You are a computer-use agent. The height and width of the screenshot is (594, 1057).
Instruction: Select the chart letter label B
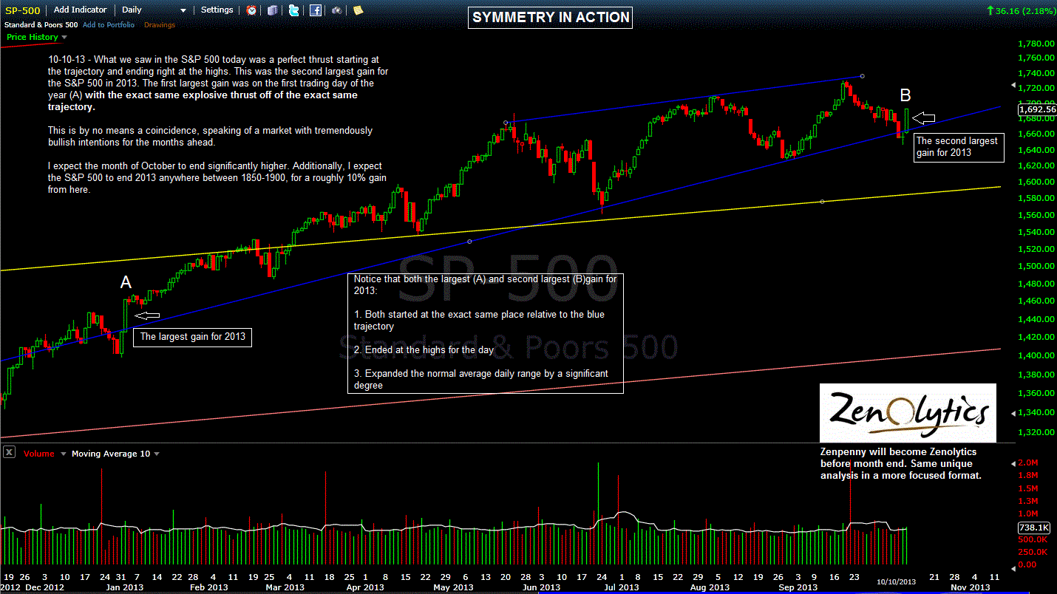[x=905, y=95]
